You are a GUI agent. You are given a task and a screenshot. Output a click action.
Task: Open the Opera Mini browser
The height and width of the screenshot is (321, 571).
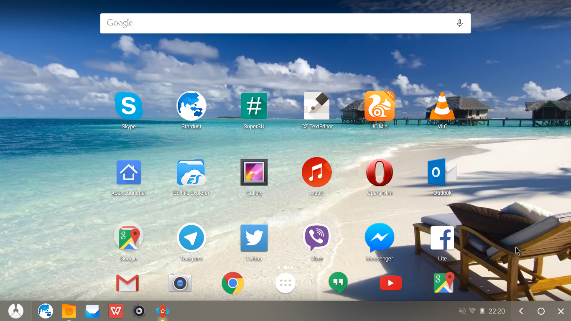click(x=380, y=172)
